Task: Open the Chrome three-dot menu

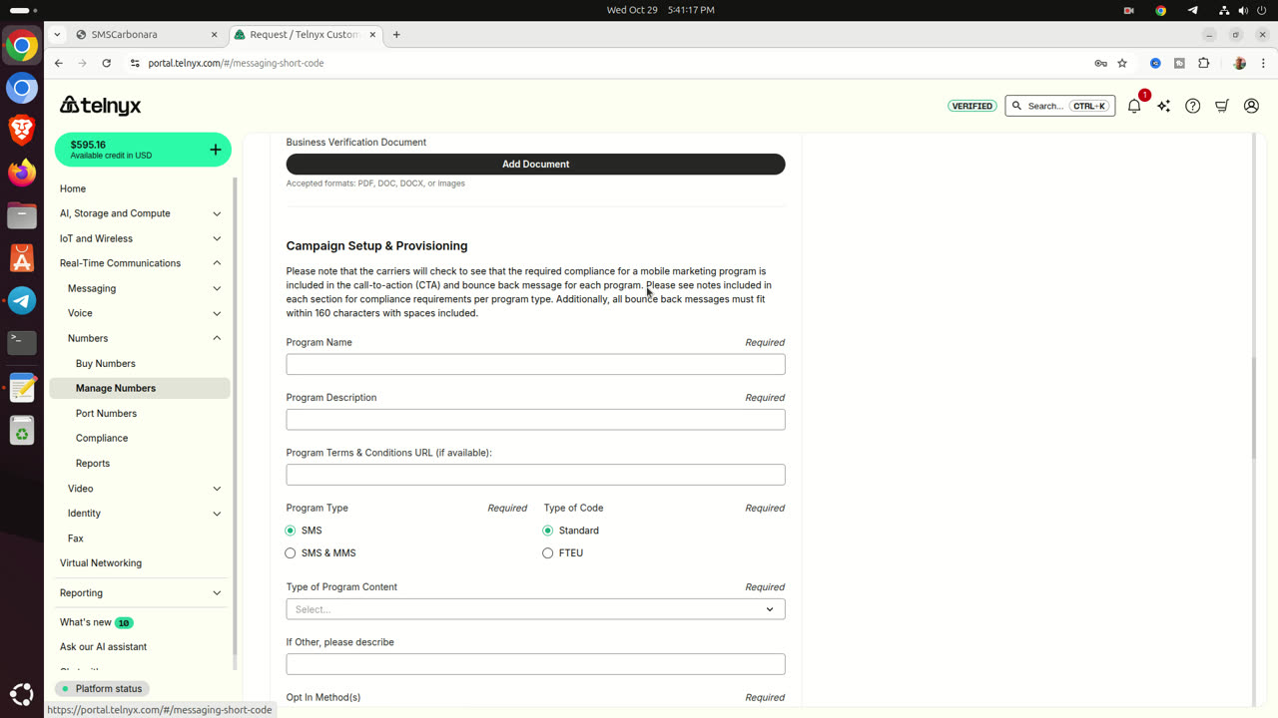Action: 1262,63
